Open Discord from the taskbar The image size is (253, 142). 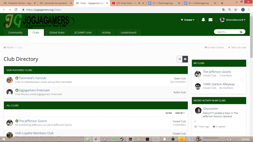(x=105, y=139)
